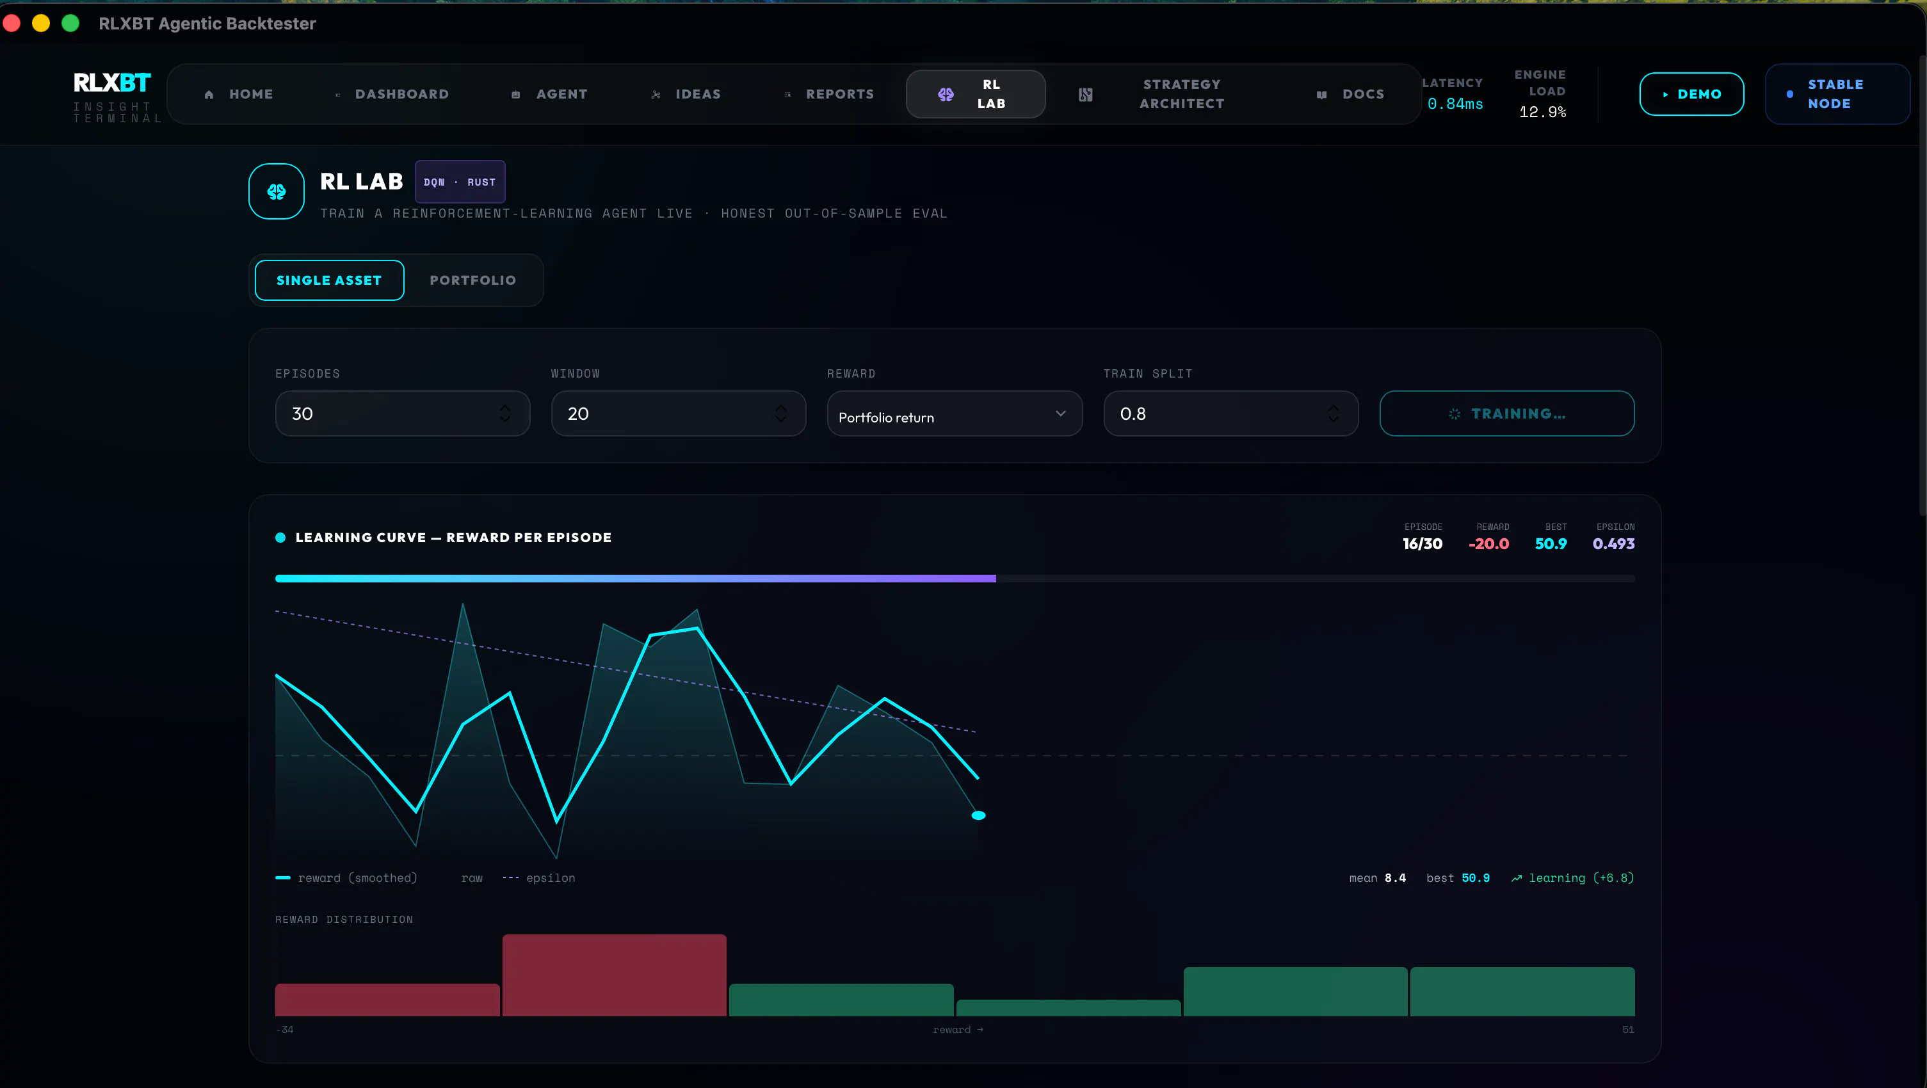The image size is (1927, 1088).
Task: Click the macOS yellow minimize button
Action: (x=41, y=23)
